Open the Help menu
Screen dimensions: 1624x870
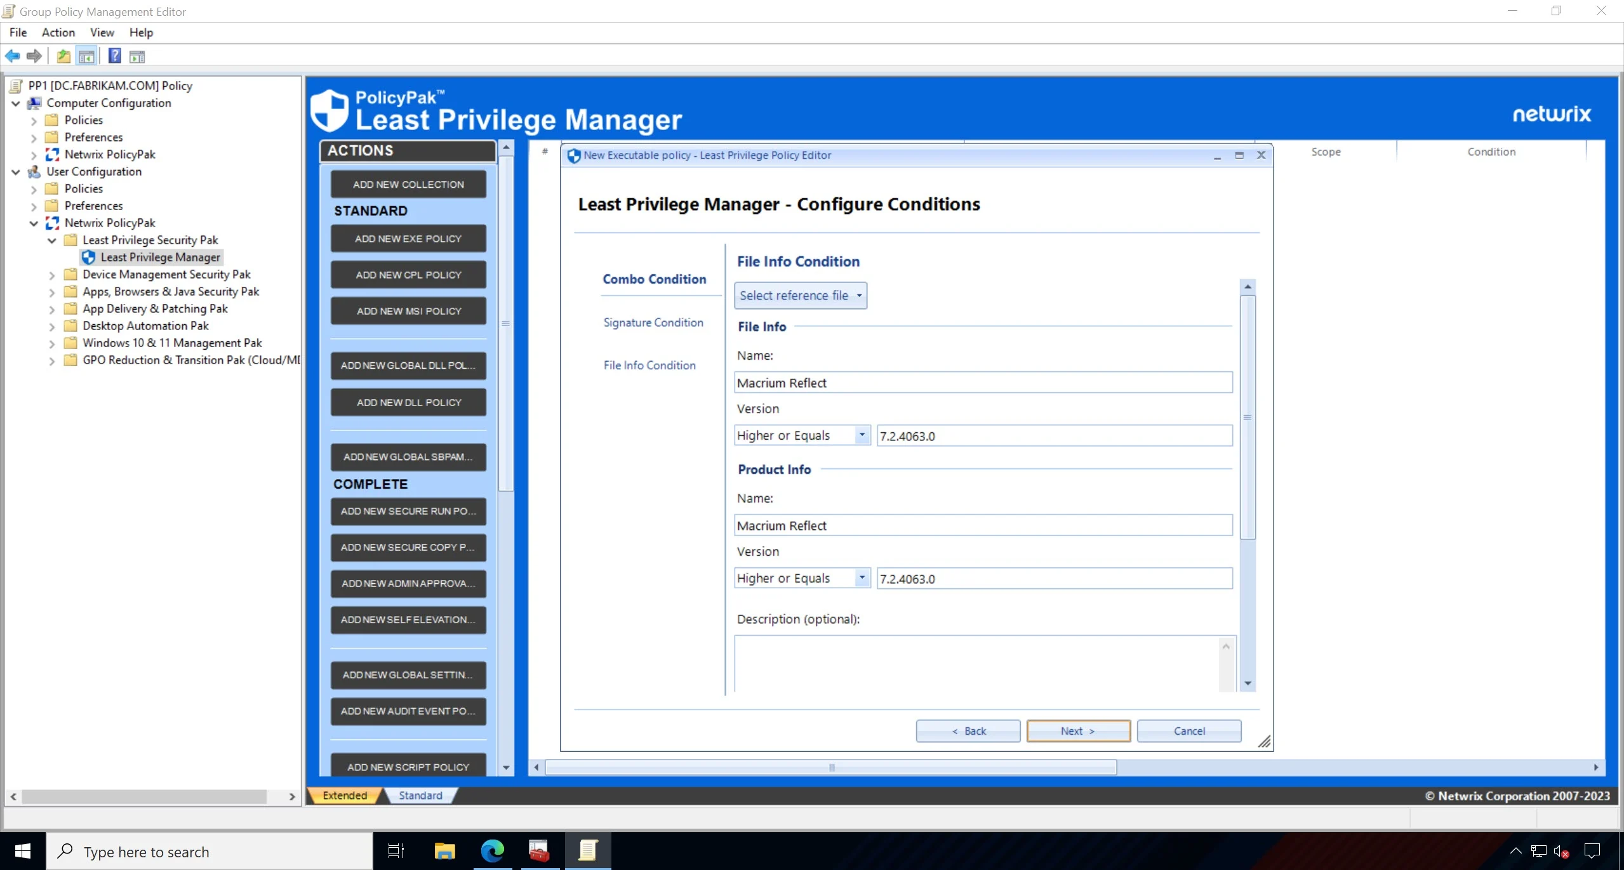141,32
